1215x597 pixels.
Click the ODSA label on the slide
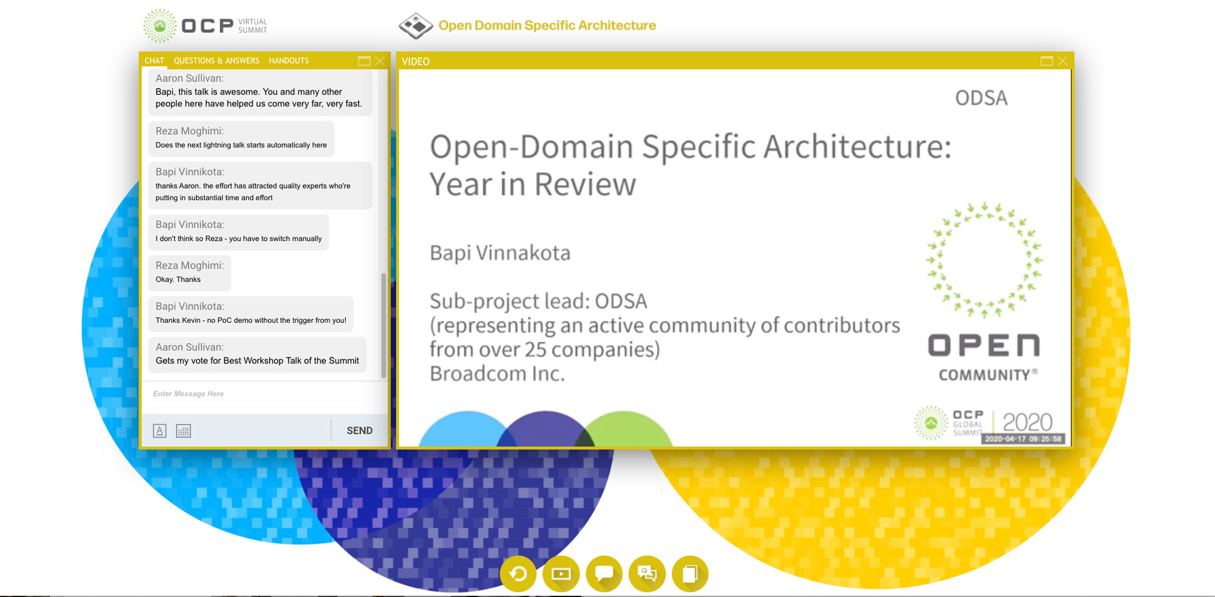click(x=981, y=98)
